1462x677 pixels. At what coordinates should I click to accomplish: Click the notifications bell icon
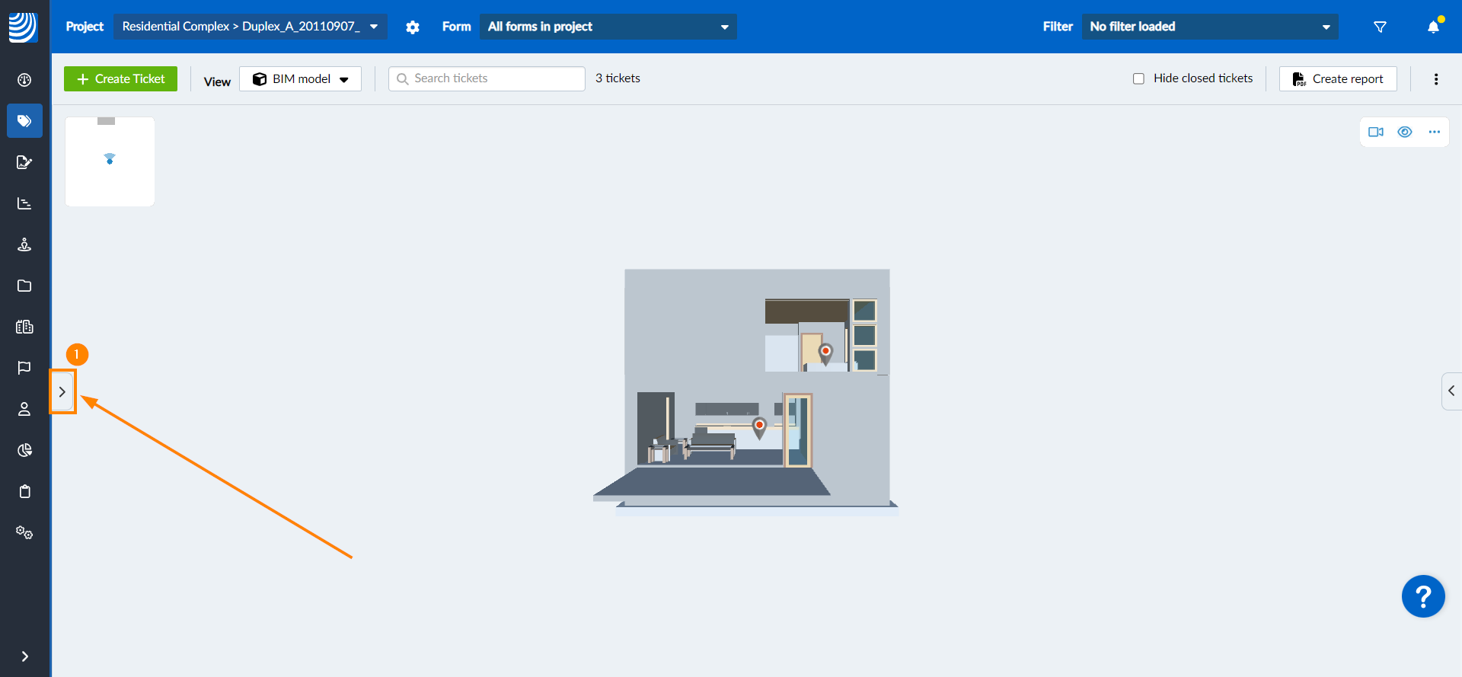coord(1433,27)
